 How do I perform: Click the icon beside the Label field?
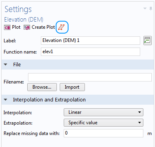tap(147, 40)
